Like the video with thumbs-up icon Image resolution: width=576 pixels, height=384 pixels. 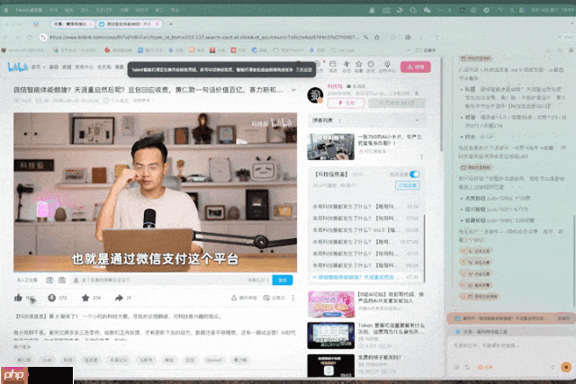18,298
